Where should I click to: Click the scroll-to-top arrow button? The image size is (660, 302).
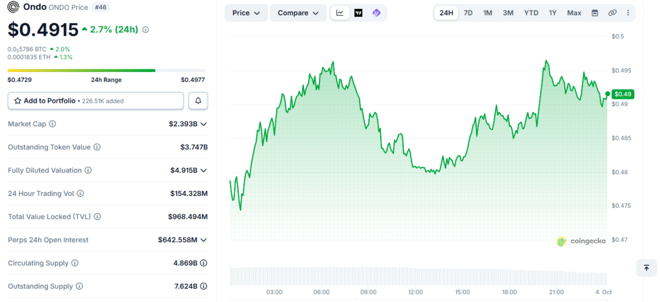[646, 268]
